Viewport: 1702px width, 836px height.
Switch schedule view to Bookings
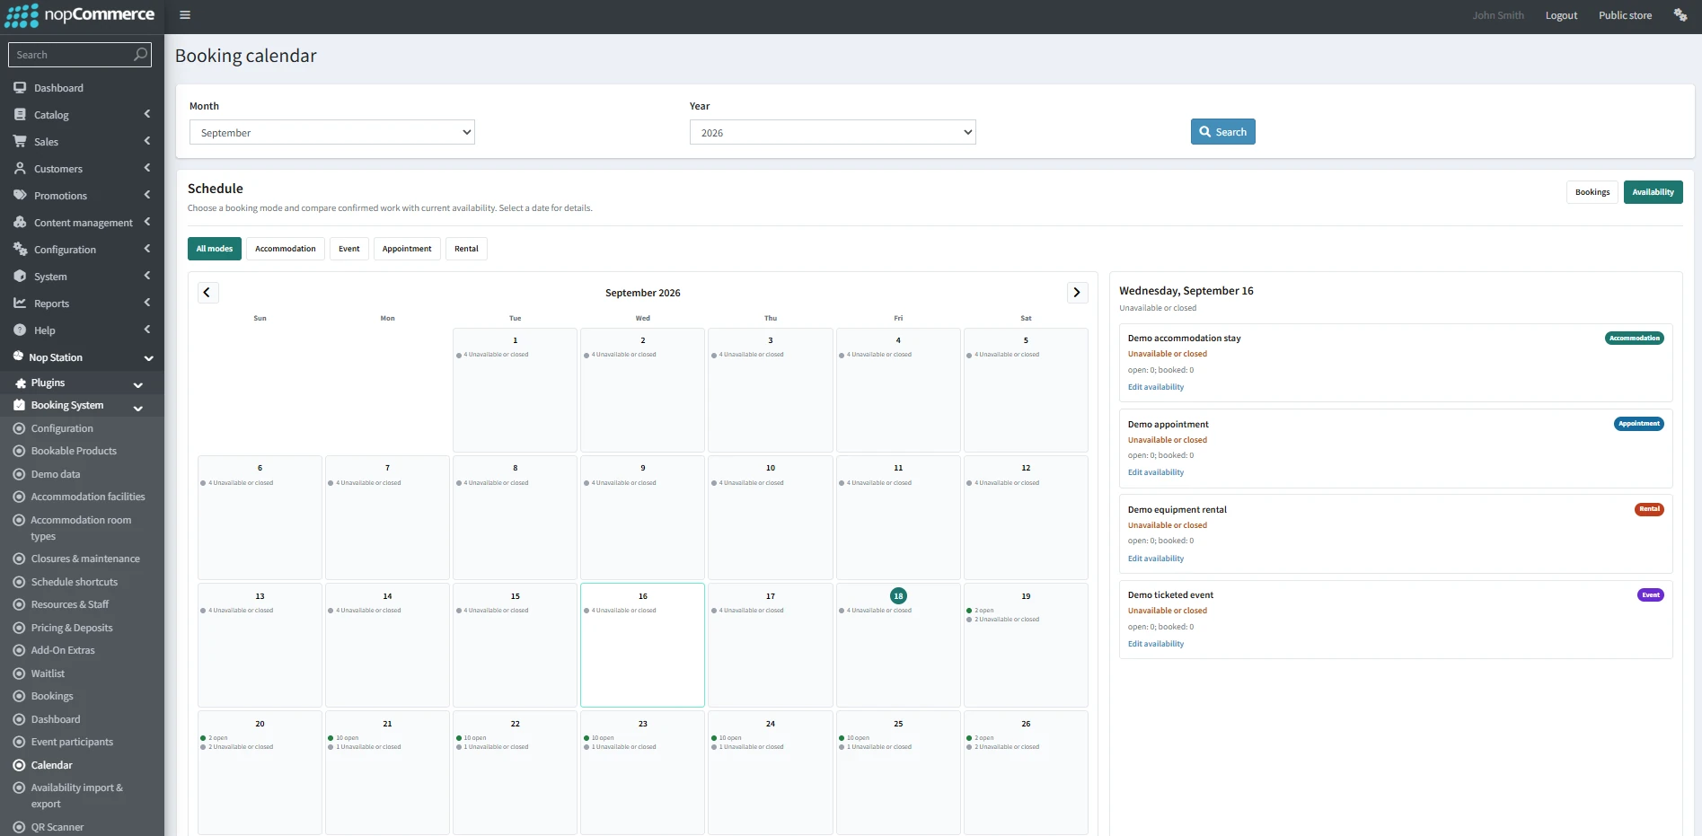[x=1592, y=192]
